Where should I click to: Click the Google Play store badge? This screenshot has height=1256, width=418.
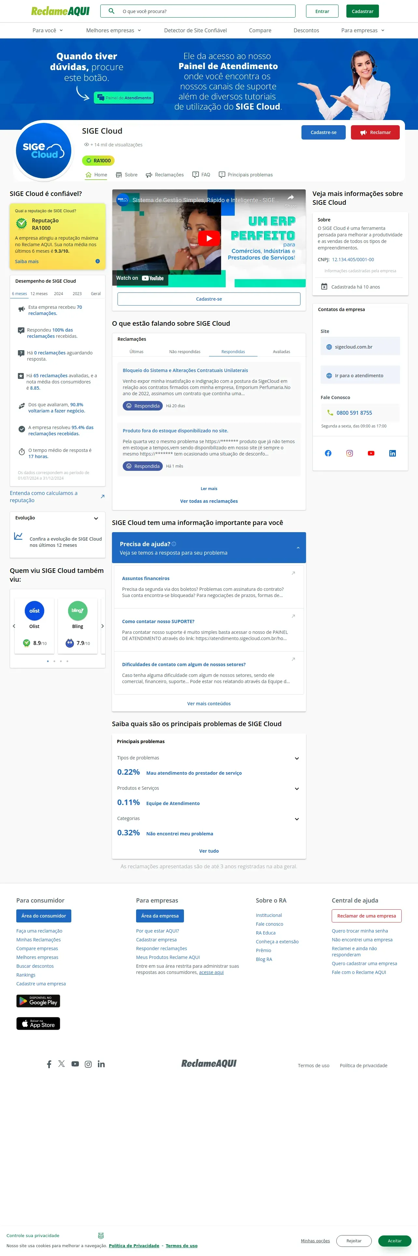tap(38, 1000)
